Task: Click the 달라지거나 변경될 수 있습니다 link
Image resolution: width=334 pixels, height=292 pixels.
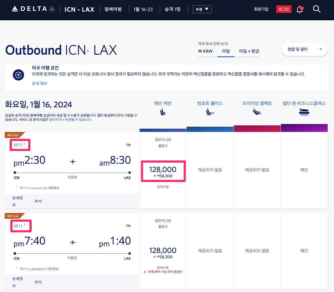Action: pyautogui.click(x=70, y=119)
